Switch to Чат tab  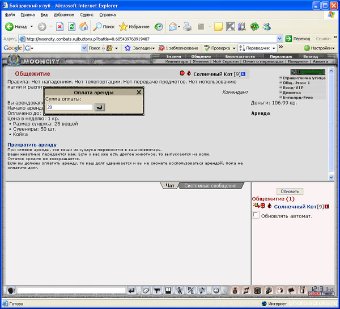(x=170, y=186)
